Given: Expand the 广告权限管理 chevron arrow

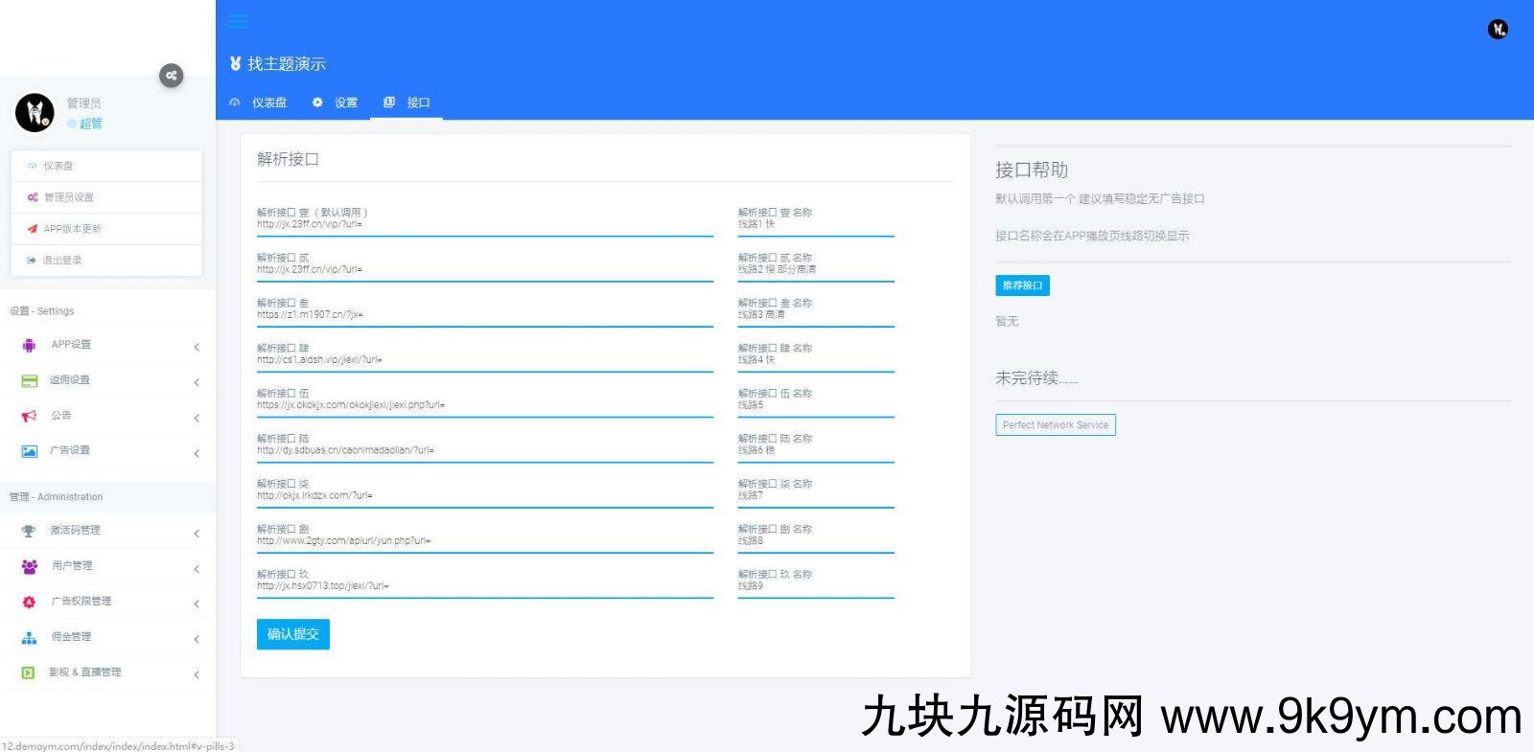Looking at the screenshot, I should pos(197,604).
